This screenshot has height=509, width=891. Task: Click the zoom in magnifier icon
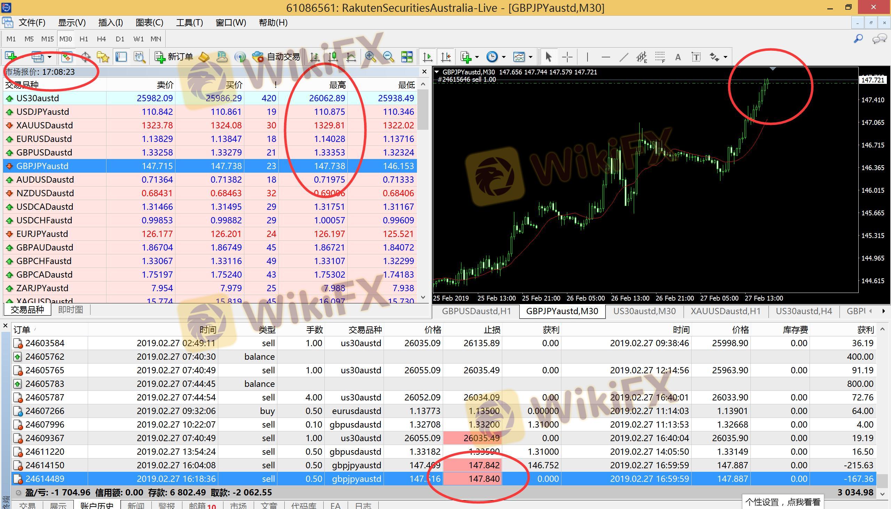point(370,57)
